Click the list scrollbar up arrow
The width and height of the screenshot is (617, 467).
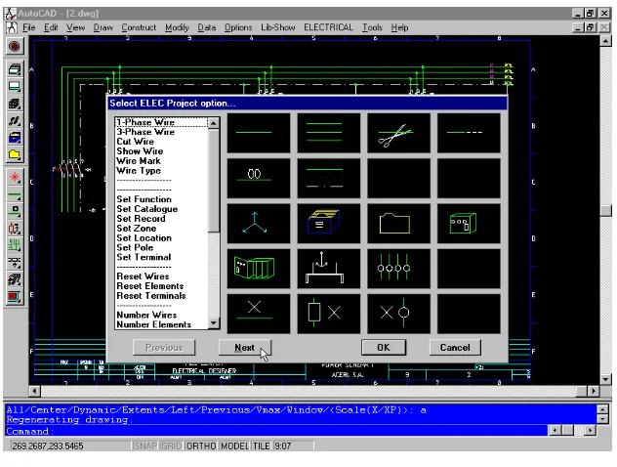point(214,123)
